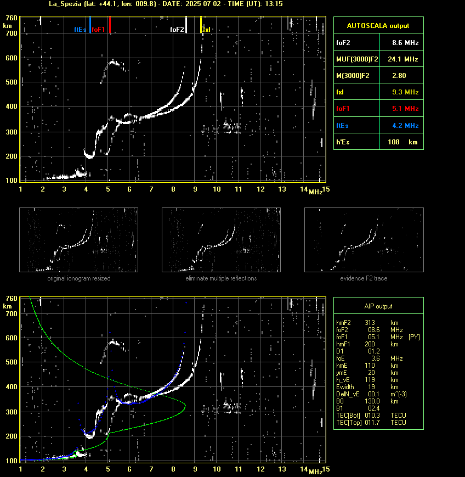465x477 pixels.
Task: Click the white foF2 marker label
Action: pyautogui.click(x=177, y=30)
